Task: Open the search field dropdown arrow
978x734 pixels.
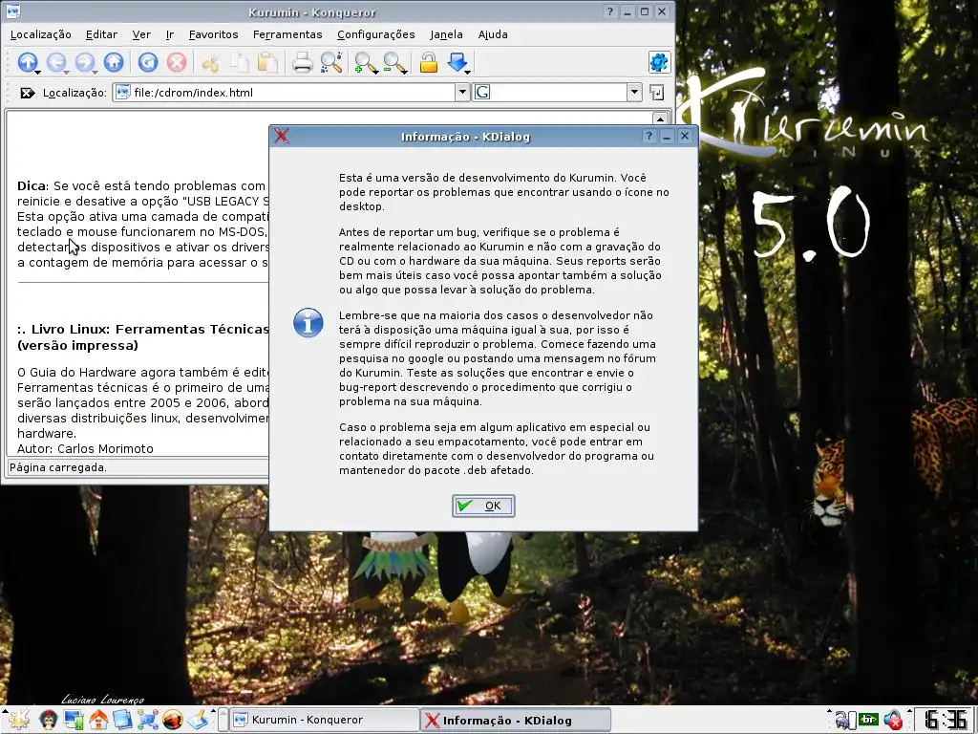Action: click(x=634, y=93)
